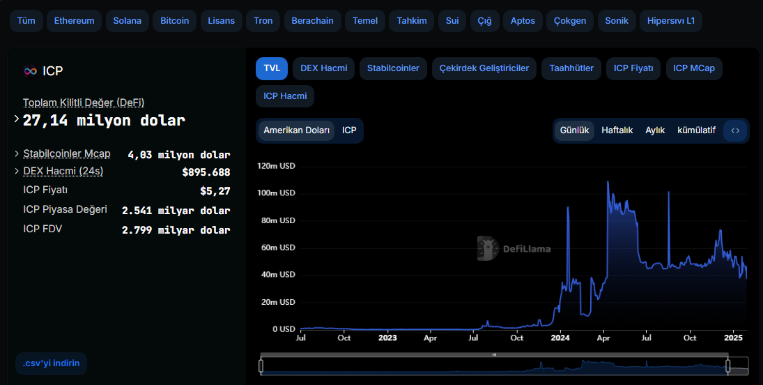
Task: Open the Tahkim chain filter
Action: [412, 21]
